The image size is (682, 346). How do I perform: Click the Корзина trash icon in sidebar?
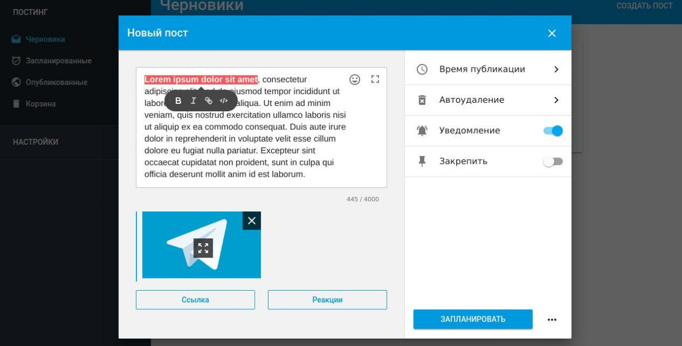(x=16, y=104)
